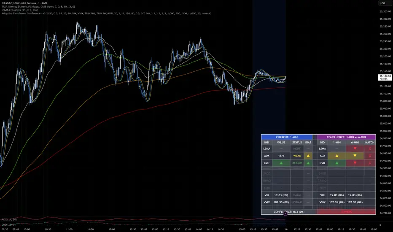The image size is (393, 232).
Task: Click the CONFLUENCE: 1-MIN vs 6-MIN header
Action: point(346,137)
